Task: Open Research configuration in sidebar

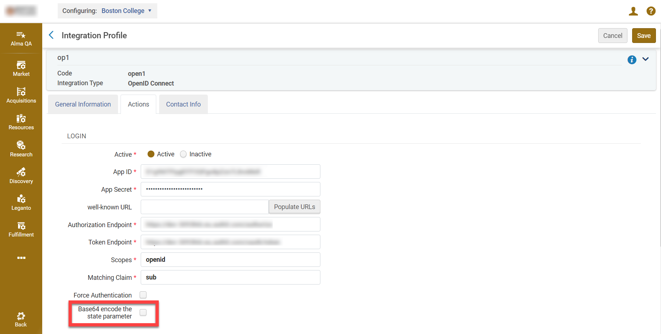Action: pyautogui.click(x=21, y=149)
